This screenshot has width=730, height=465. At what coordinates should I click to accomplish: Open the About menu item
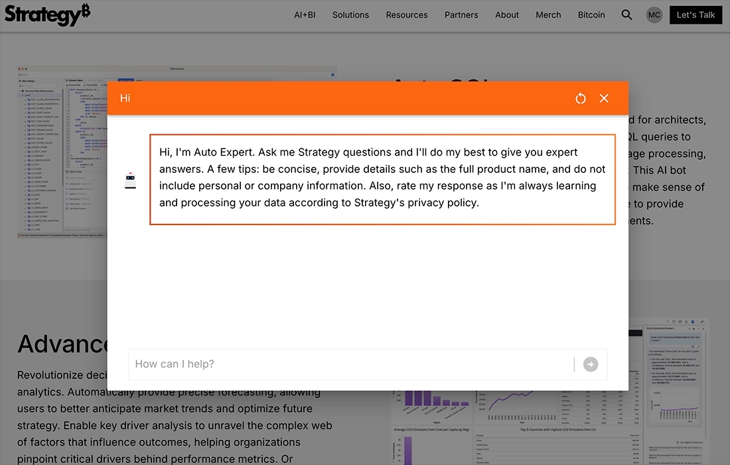(x=507, y=15)
